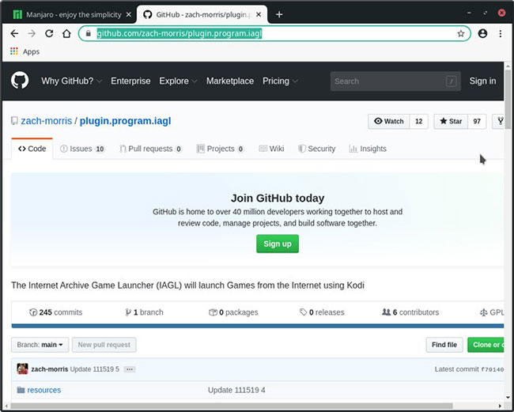Viewport: 514px width, 412px height.
Task: Click the Sign in link
Action: click(x=482, y=81)
